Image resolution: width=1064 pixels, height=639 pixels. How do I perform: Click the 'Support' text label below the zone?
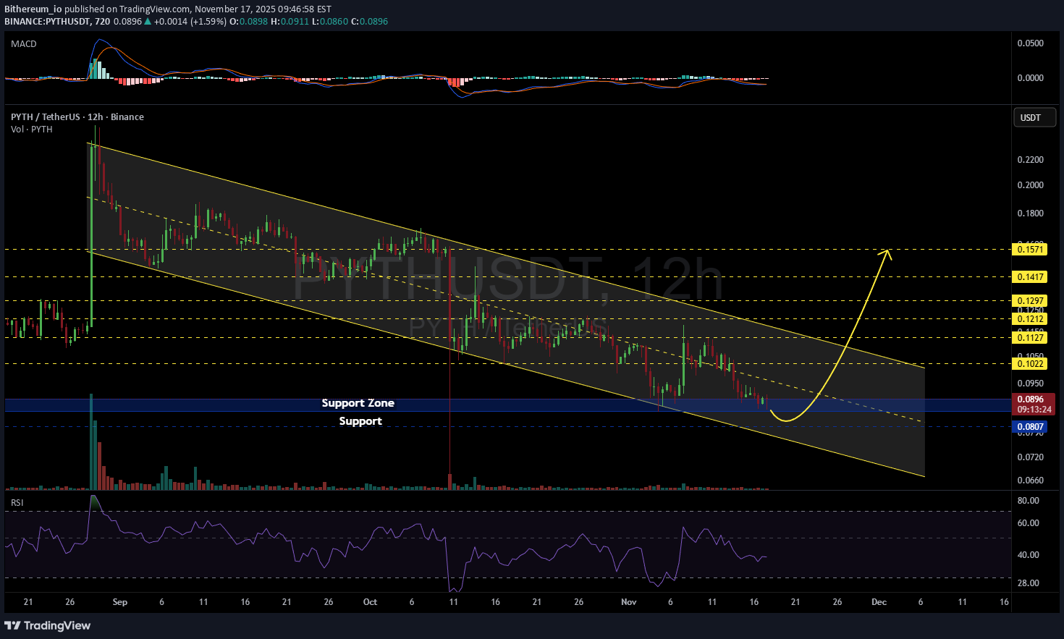360,421
